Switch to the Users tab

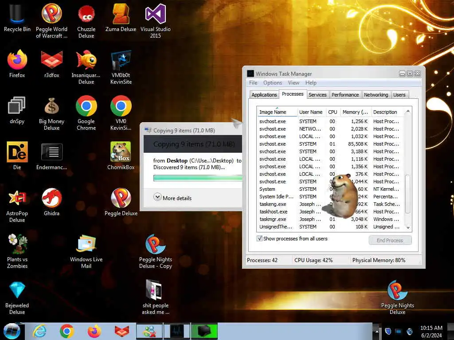[399, 95]
